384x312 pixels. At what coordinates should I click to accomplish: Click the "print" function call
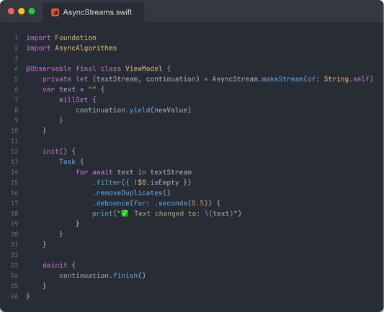(102, 213)
